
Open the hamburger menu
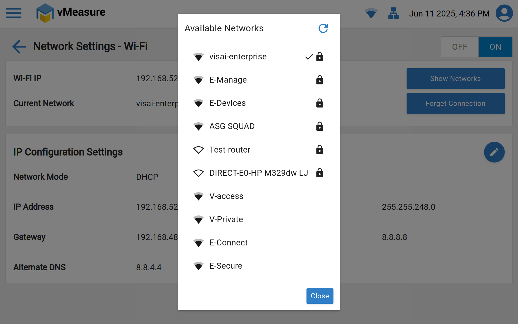click(x=13, y=13)
